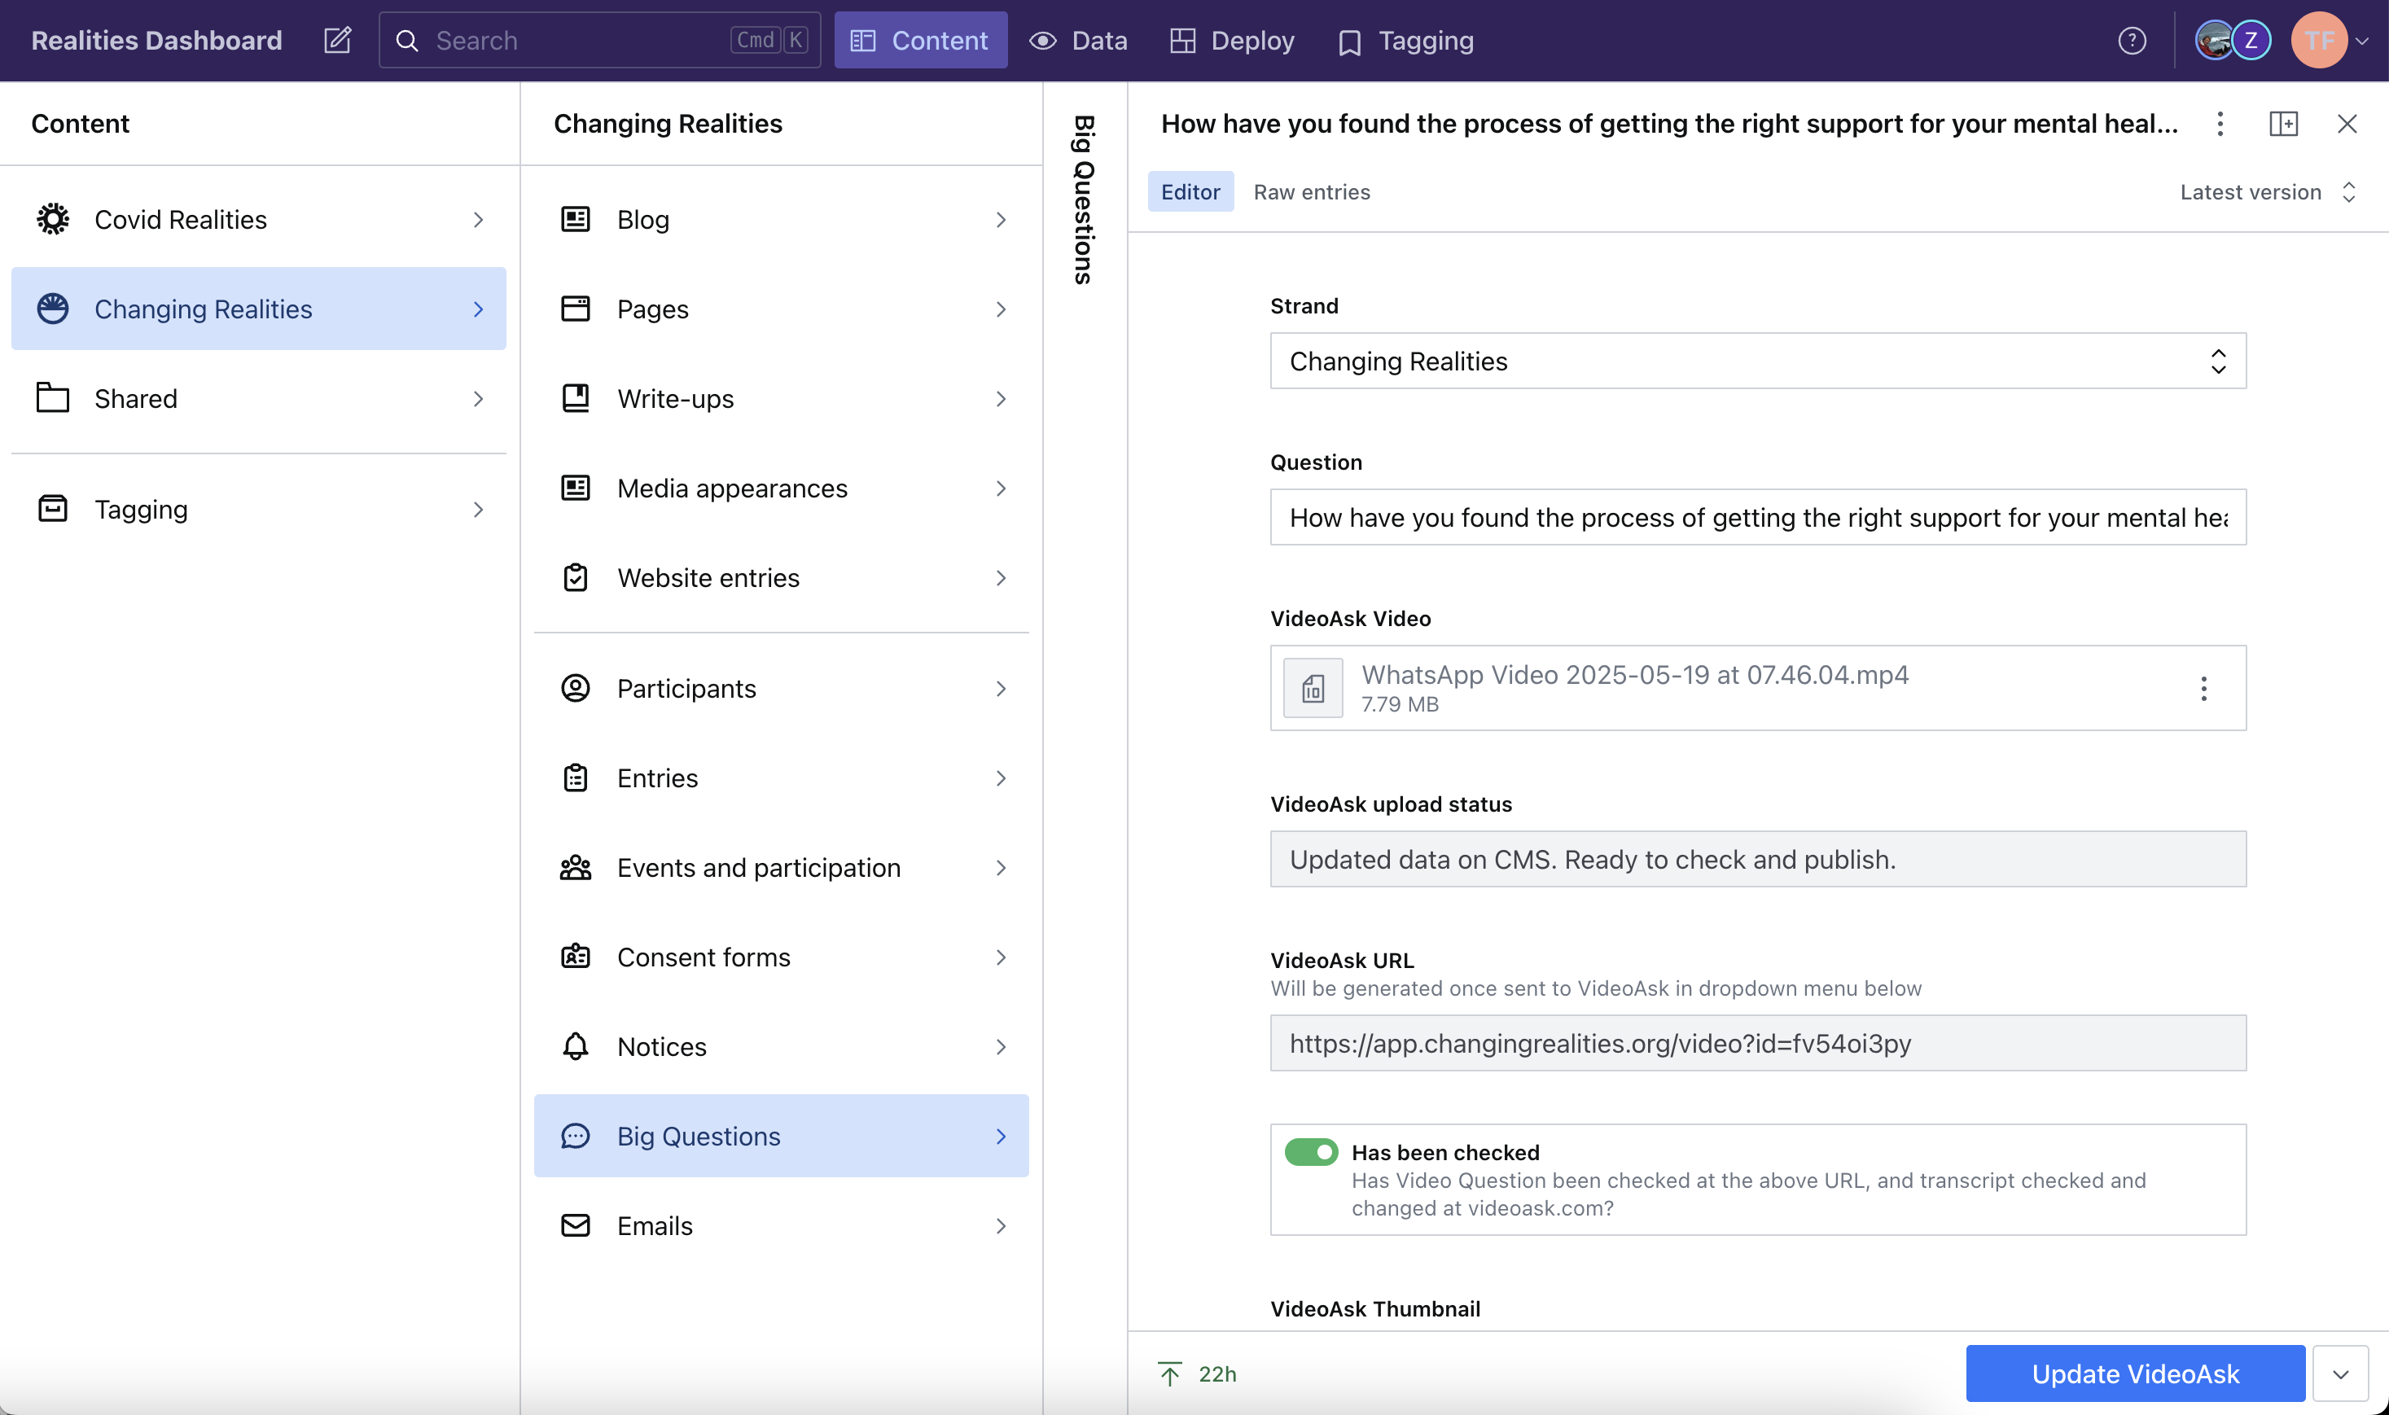Go to the Deploy menu item

(1232, 40)
